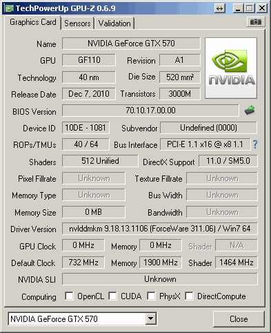Click the Close button
Viewport: 271px width, 333px height.
pyautogui.click(x=239, y=319)
